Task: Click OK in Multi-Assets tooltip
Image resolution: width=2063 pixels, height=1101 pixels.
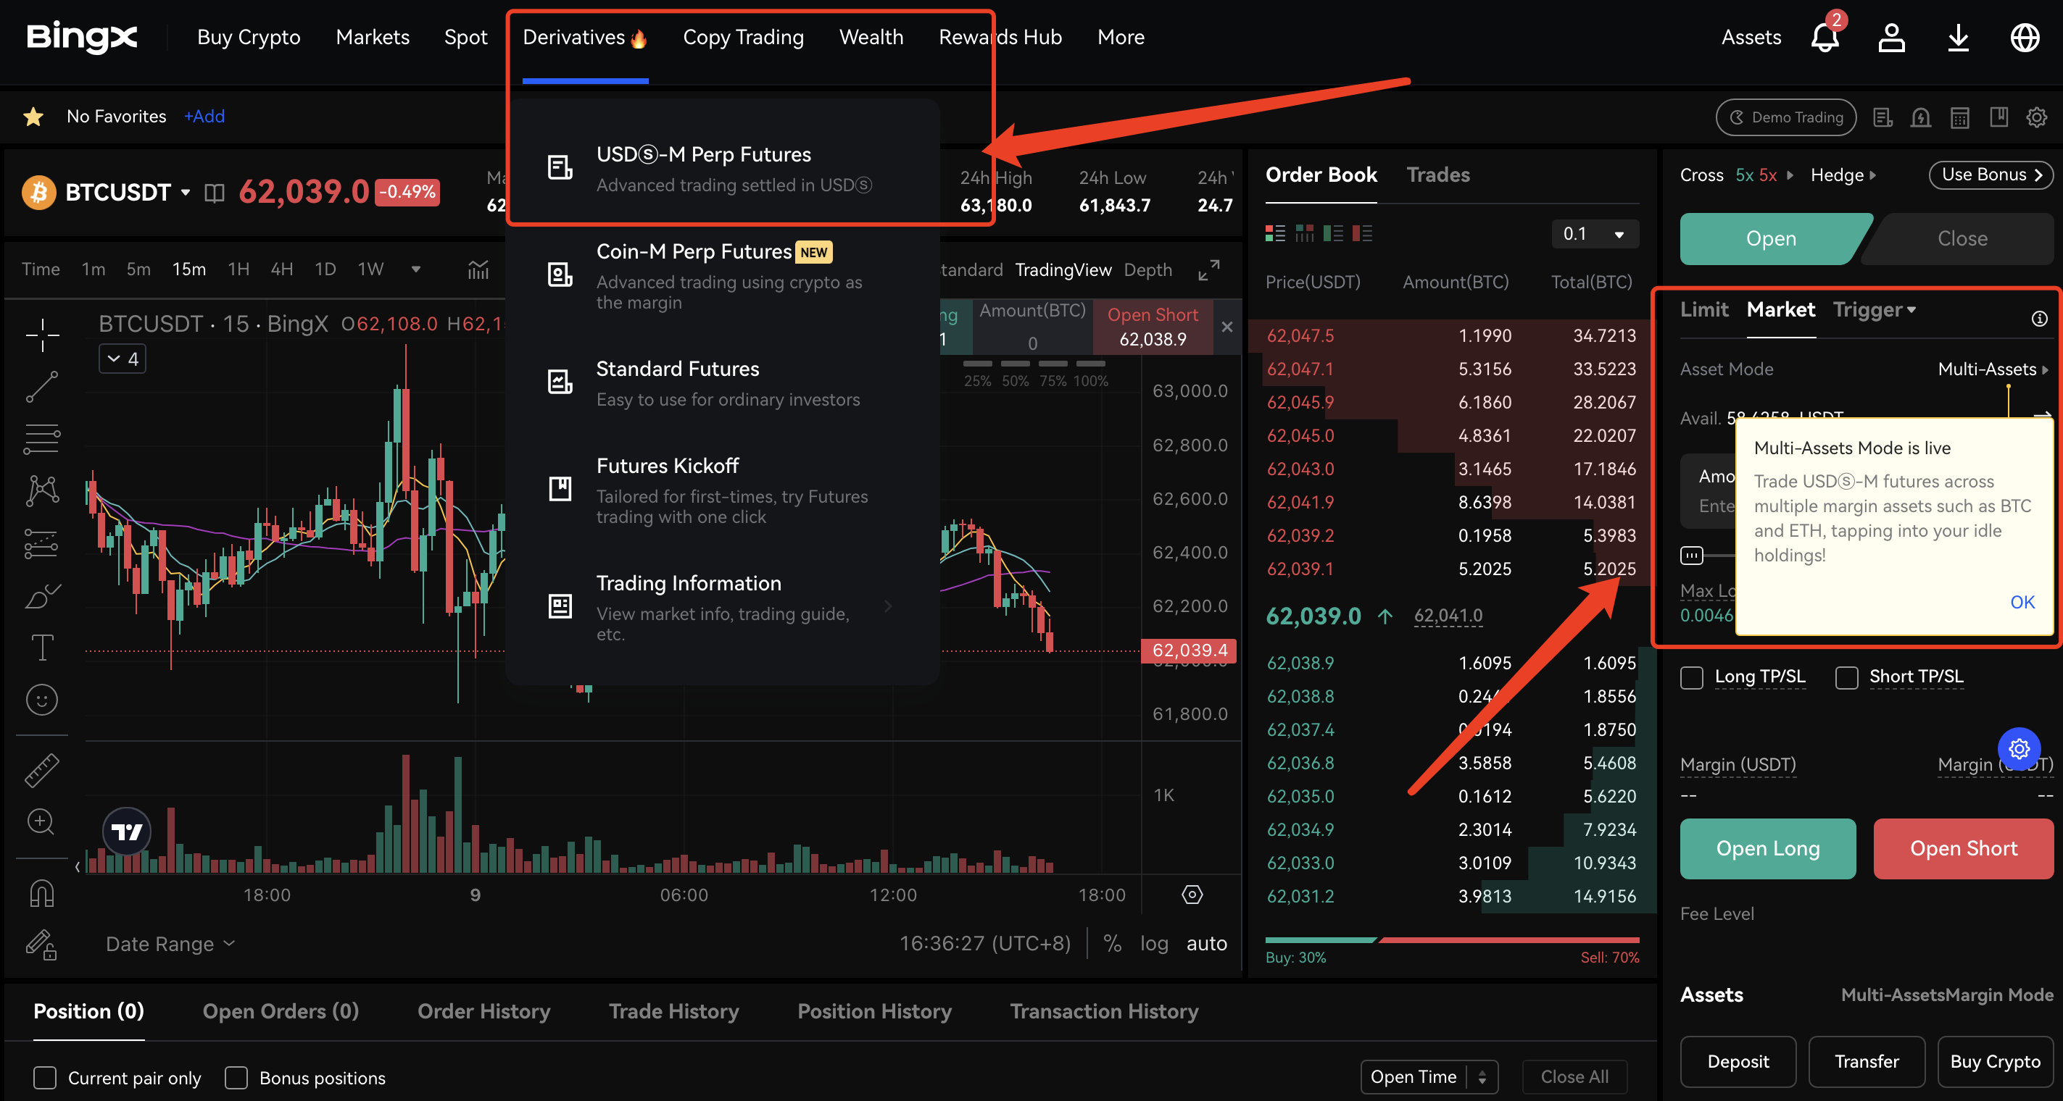Action: point(2022,602)
